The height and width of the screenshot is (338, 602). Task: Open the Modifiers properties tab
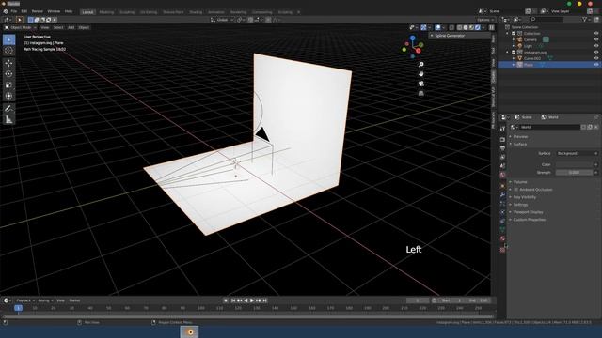pyautogui.click(x=502, y=194)
